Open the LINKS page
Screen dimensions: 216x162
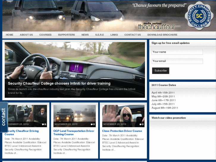(114, 35)
